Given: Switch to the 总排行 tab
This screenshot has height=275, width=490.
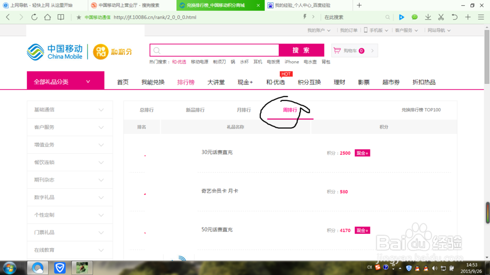Looking at the screenshot, I should point(147,110).
